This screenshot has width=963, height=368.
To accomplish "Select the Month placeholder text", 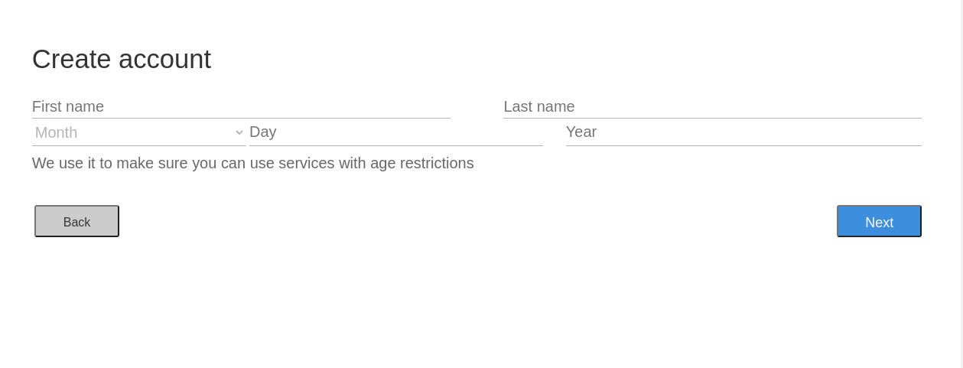I will pos(57,132).
